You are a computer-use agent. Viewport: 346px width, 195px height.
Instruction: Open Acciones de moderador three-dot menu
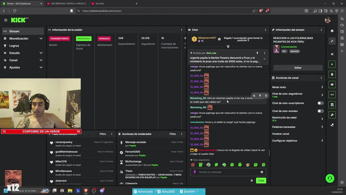(182, 134)
